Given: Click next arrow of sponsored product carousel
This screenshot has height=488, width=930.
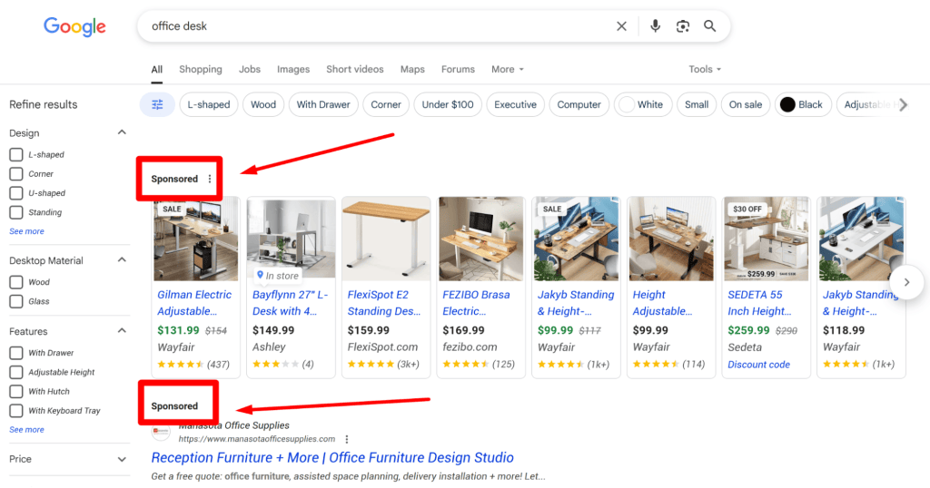Looking at the screenshot, I should tap(906, 282).
